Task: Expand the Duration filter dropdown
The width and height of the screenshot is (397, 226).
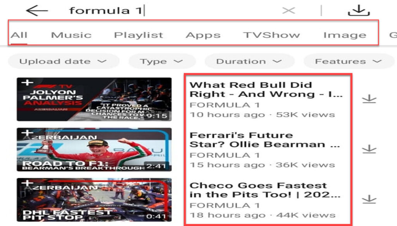Action: pyautogui.click(x=249, y=62)
